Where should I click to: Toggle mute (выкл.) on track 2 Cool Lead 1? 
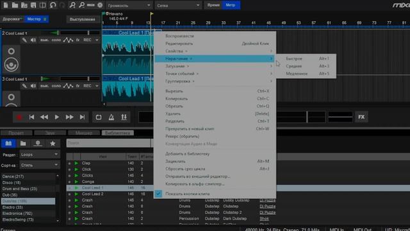click(x=44, y=40)
